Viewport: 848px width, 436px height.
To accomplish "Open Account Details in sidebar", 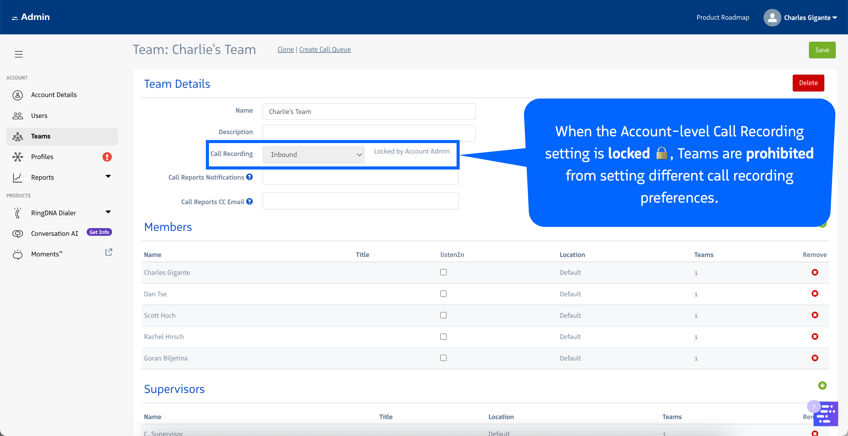I will (54, 95).
